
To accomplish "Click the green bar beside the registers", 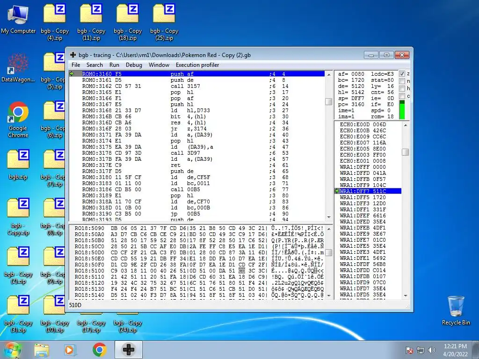I will [x=402, y=110].
